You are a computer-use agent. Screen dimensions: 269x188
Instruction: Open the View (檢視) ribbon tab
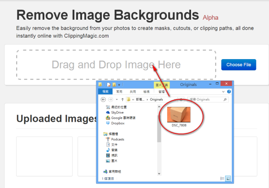point(146,92)
